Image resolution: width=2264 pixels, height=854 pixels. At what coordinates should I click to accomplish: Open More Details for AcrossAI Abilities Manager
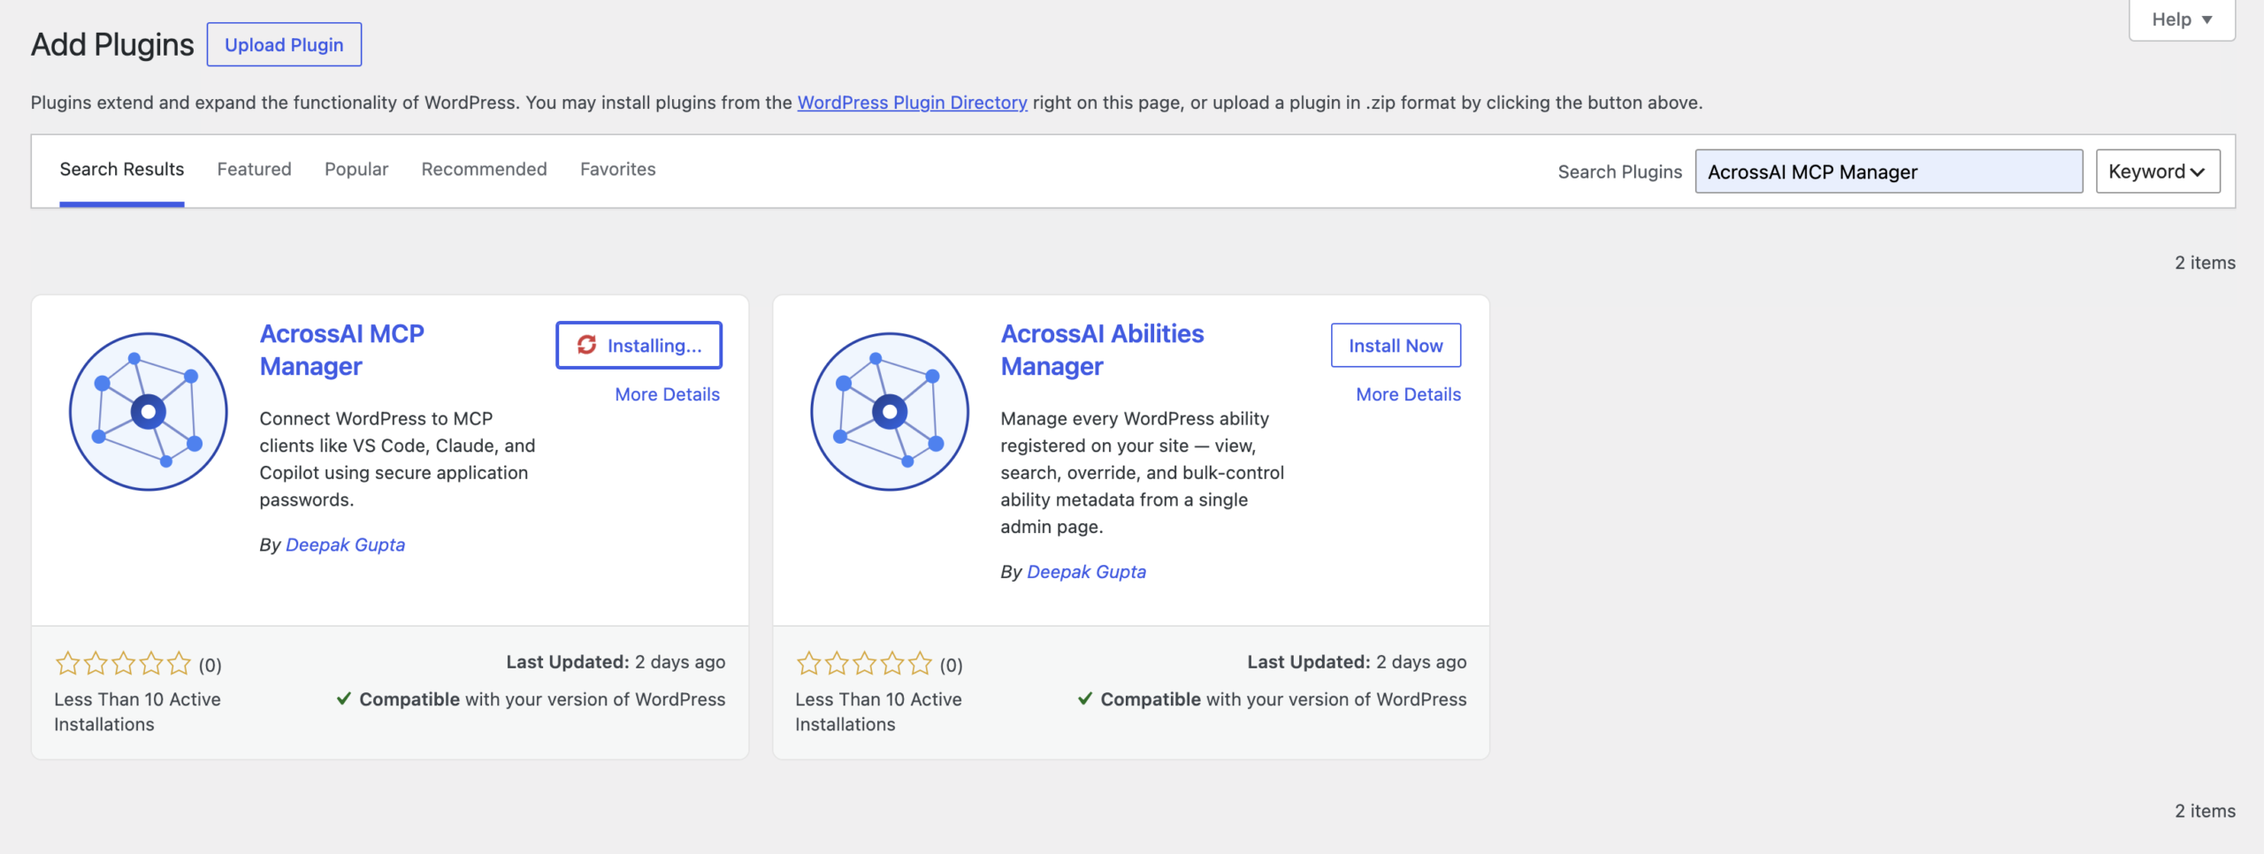[1409, 394]
